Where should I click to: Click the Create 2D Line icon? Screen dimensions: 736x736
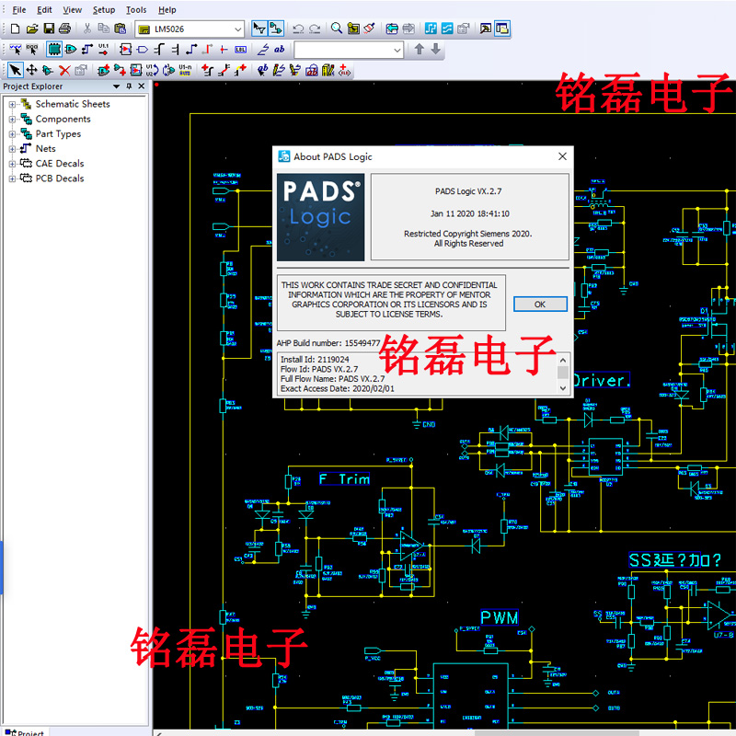point(280,71)
